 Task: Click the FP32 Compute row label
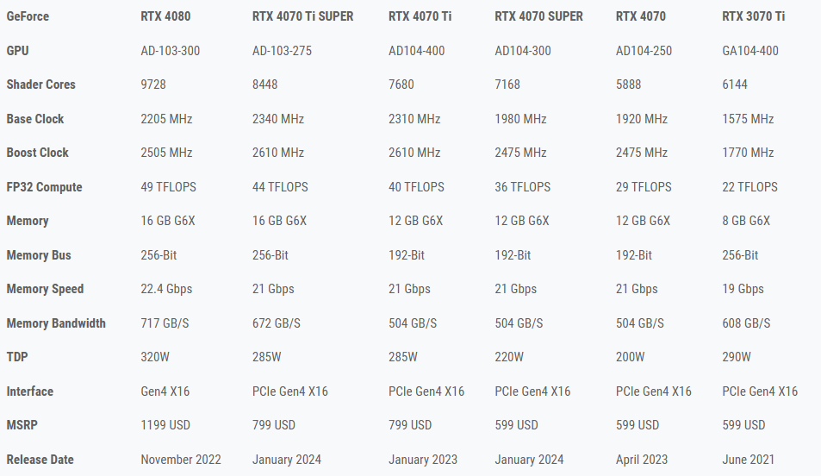(x=44, y=187)
